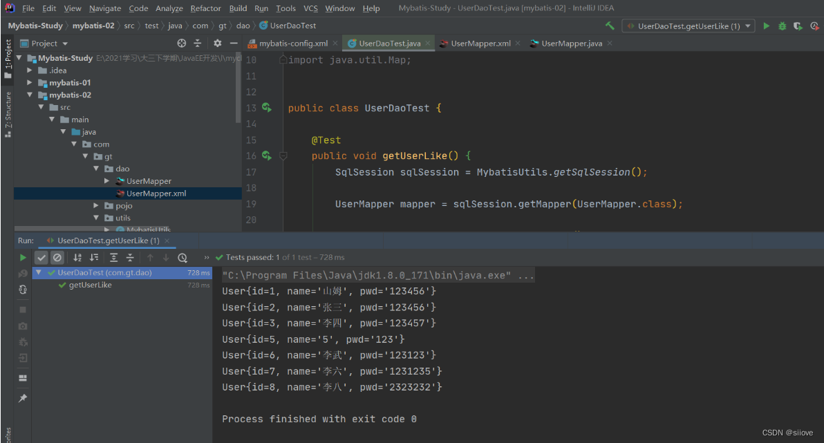
Task: Collapse UserDaoTest (com.gt.dao) test node
Action: (x=38, y=273)
